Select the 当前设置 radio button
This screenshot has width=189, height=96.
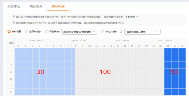click(x=9, y=32)
